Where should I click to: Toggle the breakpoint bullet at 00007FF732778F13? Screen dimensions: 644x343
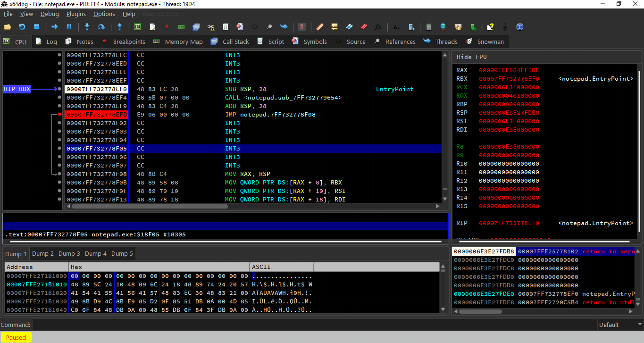click(59, 199)
